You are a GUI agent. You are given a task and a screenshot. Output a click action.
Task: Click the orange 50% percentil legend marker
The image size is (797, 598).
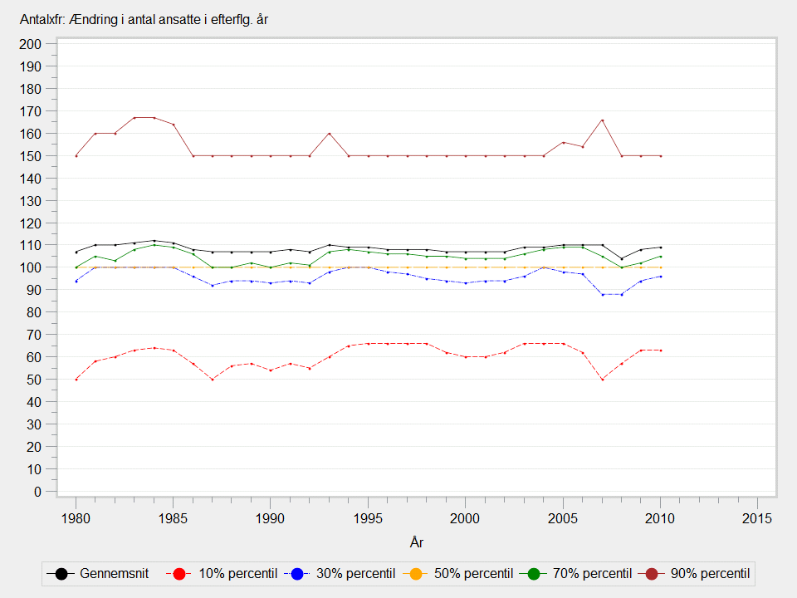(415, 574)
